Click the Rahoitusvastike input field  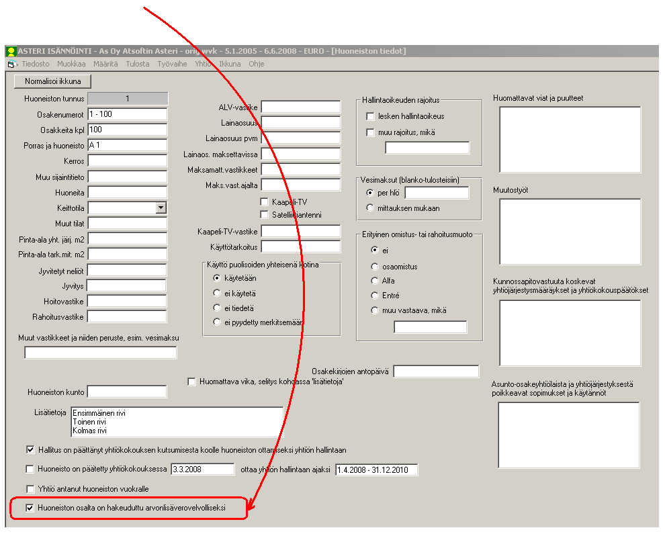click(x=127, y=316)
